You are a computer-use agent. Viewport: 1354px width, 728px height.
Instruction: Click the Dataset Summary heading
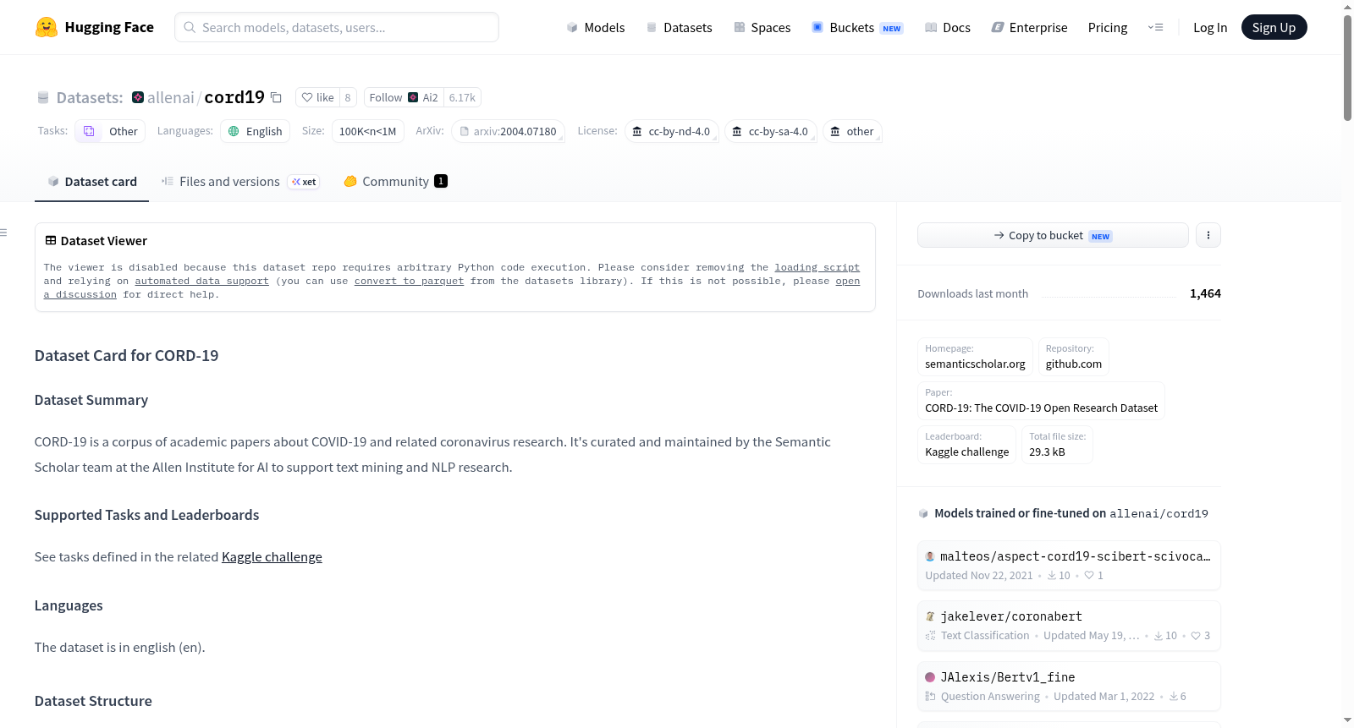pyautogui.click(x=91, y=400)
